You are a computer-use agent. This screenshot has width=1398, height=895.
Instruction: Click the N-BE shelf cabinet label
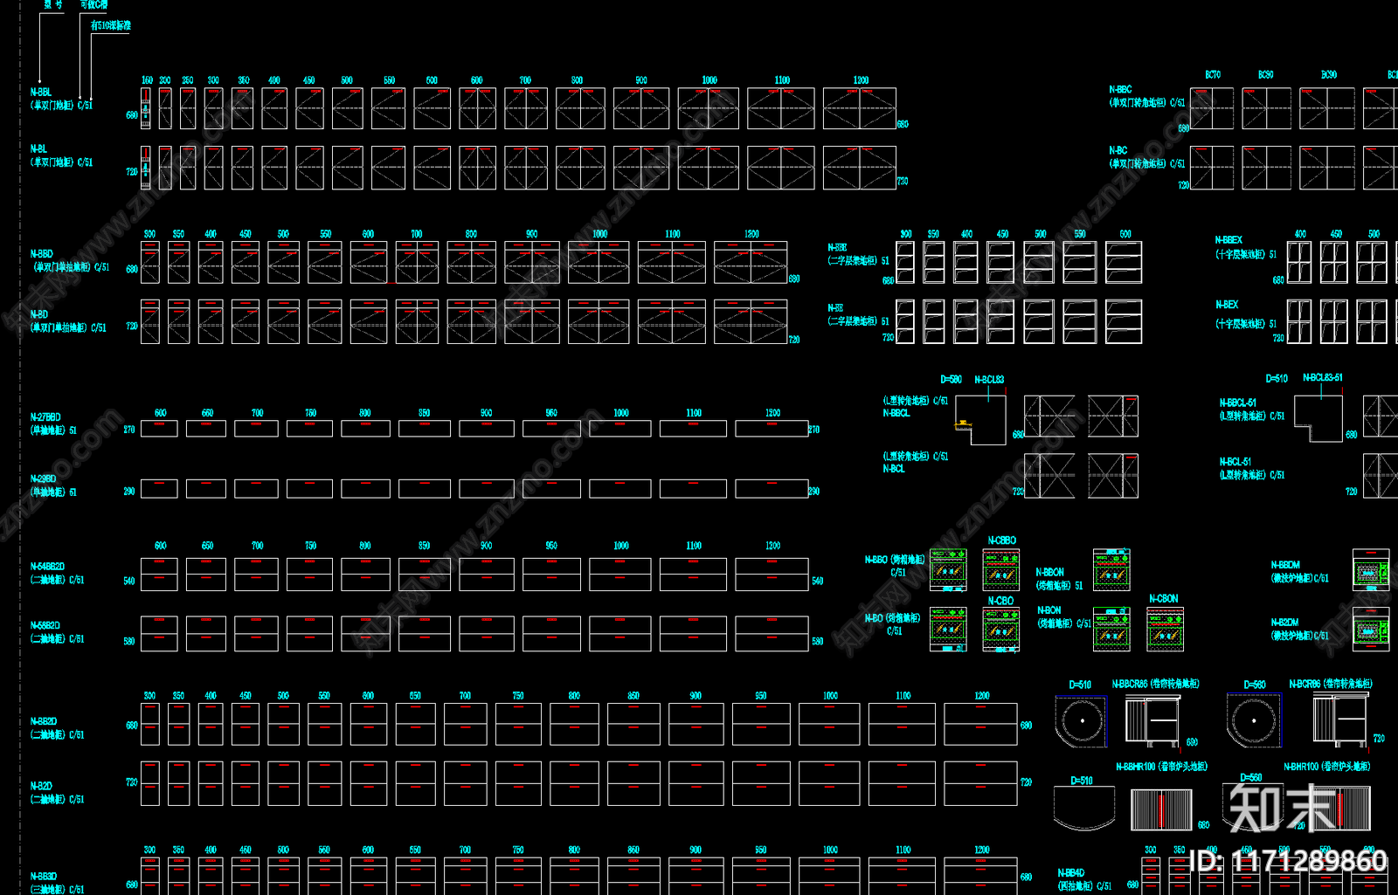click(835, 308)
